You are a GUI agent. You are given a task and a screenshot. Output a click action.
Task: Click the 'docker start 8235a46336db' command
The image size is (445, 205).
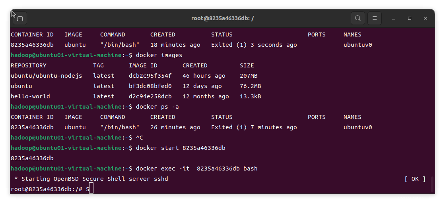point(181,148)
